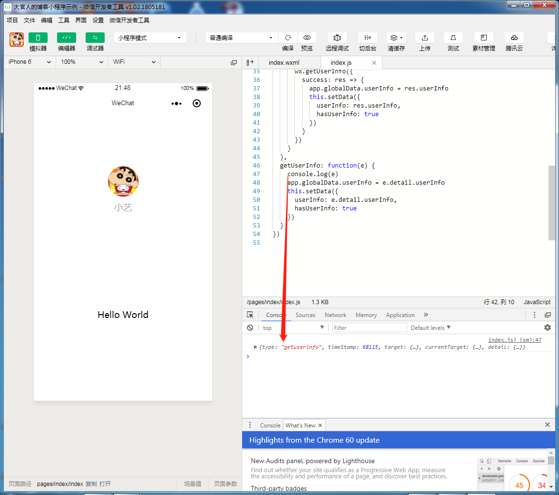The image size is (559, 495).
Task: Click the 页面参数 button
Action: pos(226,484)
